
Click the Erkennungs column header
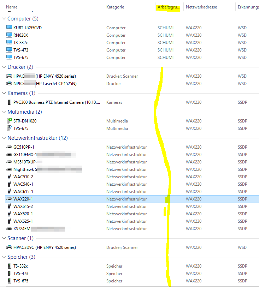(248, 7)
